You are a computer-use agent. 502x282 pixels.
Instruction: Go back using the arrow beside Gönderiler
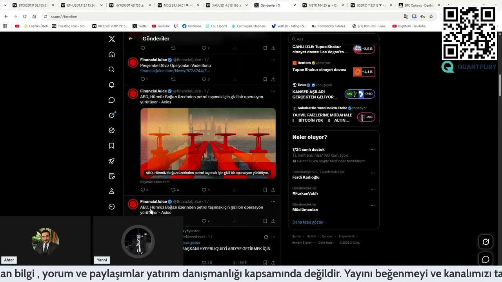coord(131,39)
